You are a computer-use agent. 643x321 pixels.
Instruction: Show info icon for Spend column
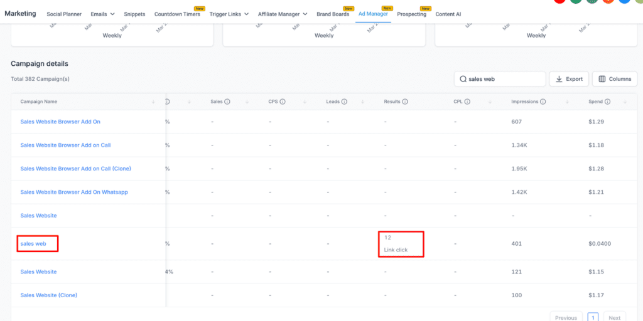click(x=608, y=102)
